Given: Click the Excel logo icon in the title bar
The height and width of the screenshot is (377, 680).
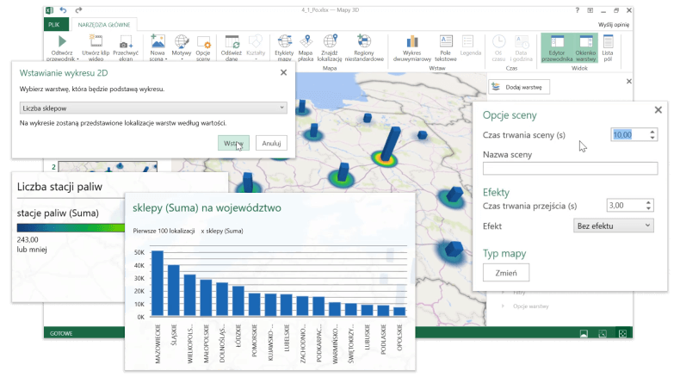Looking at the screenshot, I should (49, 10).
